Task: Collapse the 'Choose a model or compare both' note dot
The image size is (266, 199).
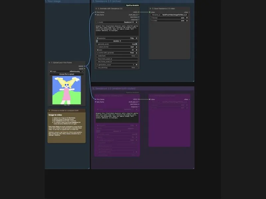Action: (x=49, y=110)
